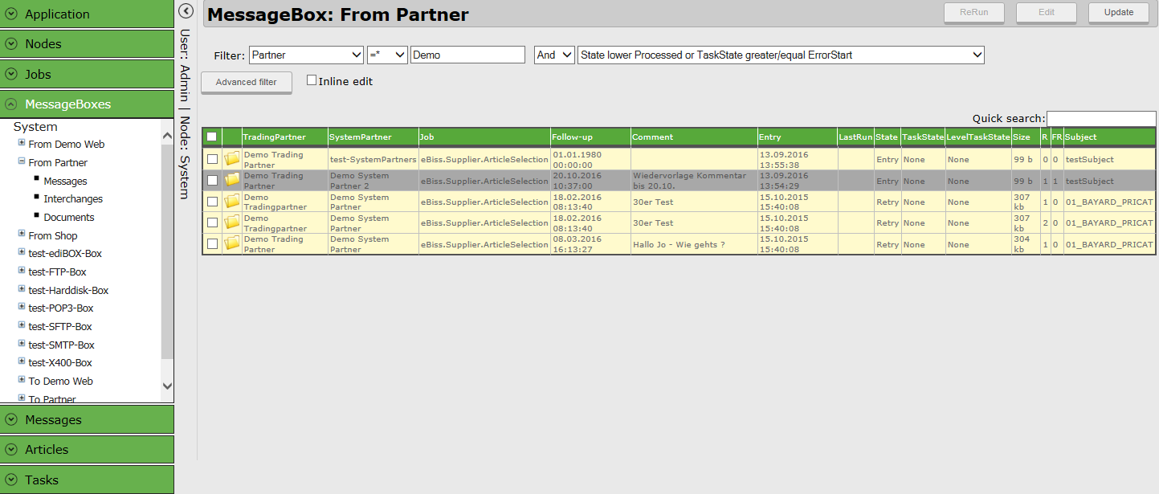Open Interchanges under From Partner

click(73, 199)
